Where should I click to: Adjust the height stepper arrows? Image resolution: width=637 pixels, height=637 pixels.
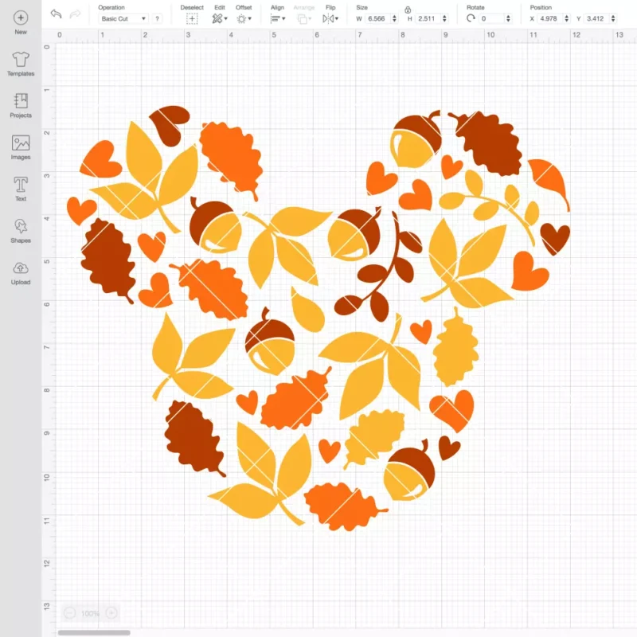[445, 18]
